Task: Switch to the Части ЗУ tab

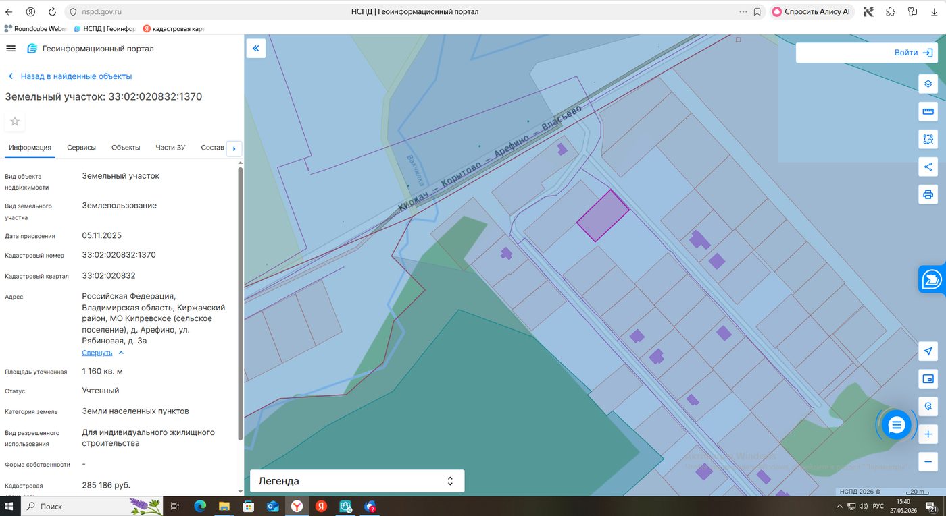Action: tap(170, 148)
